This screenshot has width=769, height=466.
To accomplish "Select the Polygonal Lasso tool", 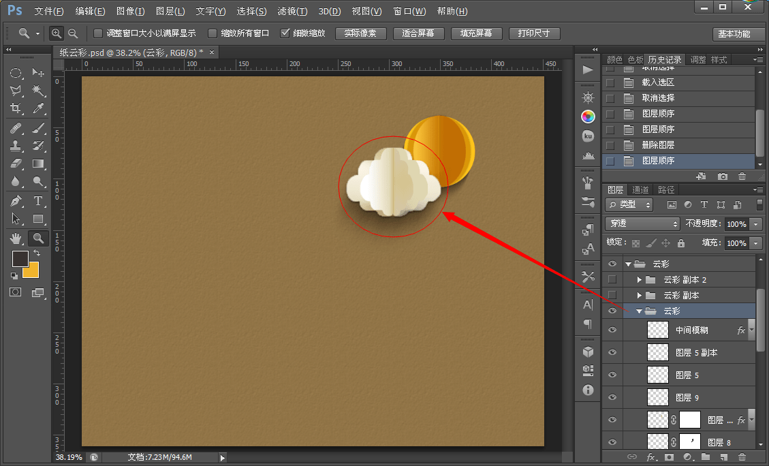I will 16,90.
